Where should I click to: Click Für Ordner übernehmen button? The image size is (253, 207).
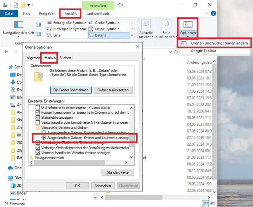pyautogui.click(x=71, y=90)
